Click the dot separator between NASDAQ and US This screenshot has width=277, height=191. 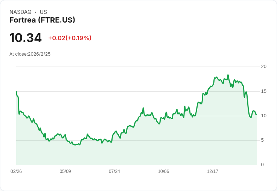35,12
